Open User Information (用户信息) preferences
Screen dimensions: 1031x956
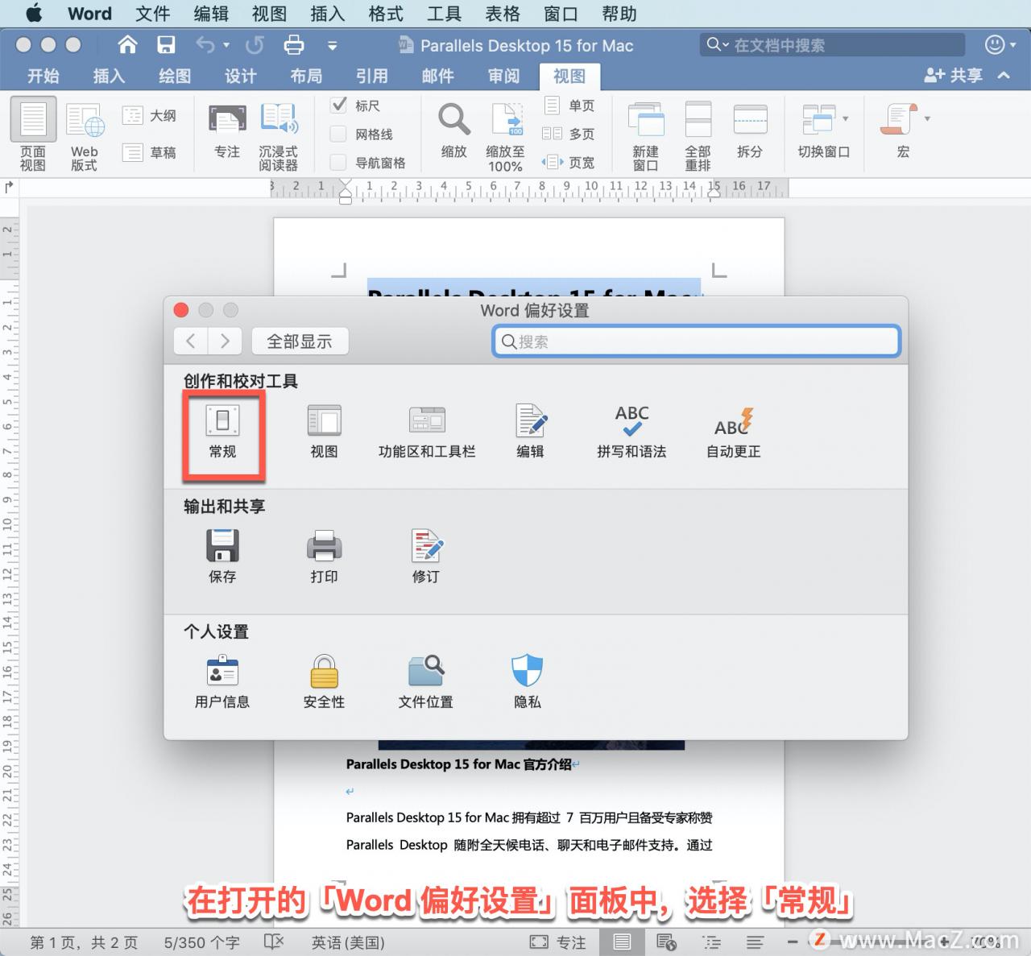(222, 682)
